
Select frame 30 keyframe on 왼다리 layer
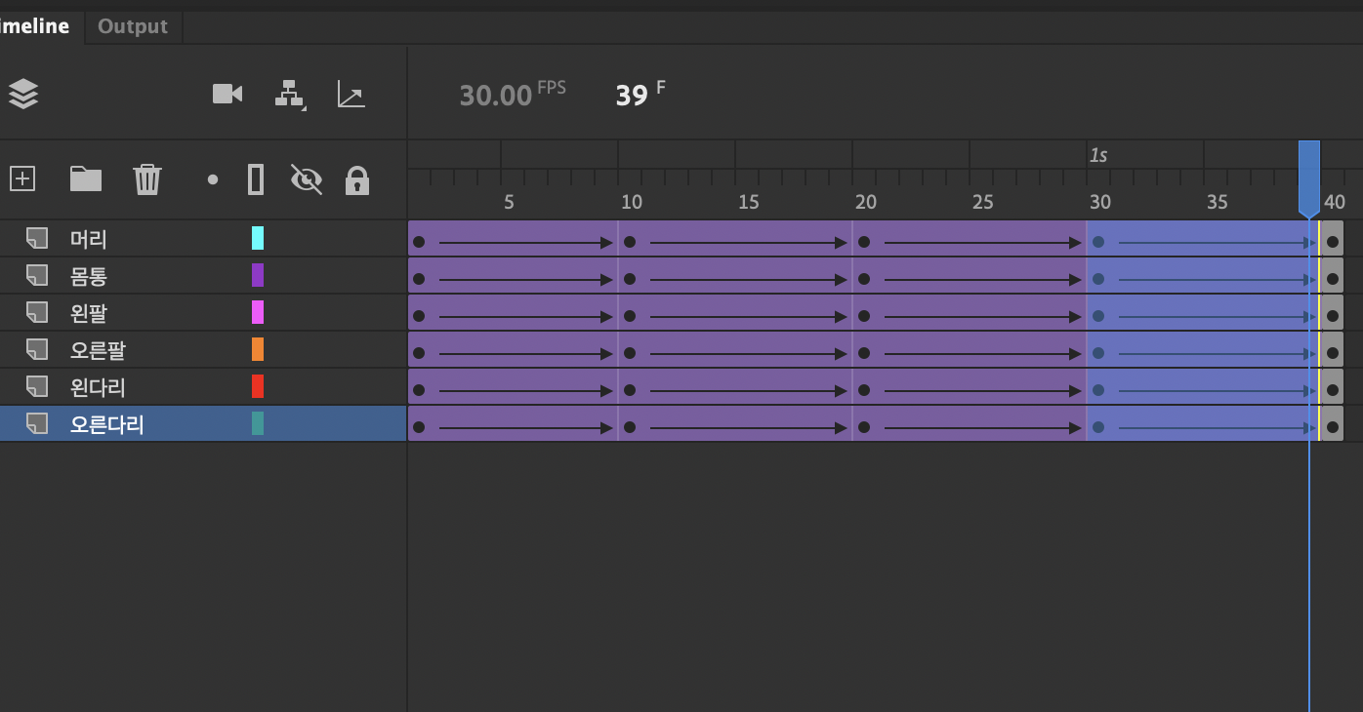(x=1098, y=390)
